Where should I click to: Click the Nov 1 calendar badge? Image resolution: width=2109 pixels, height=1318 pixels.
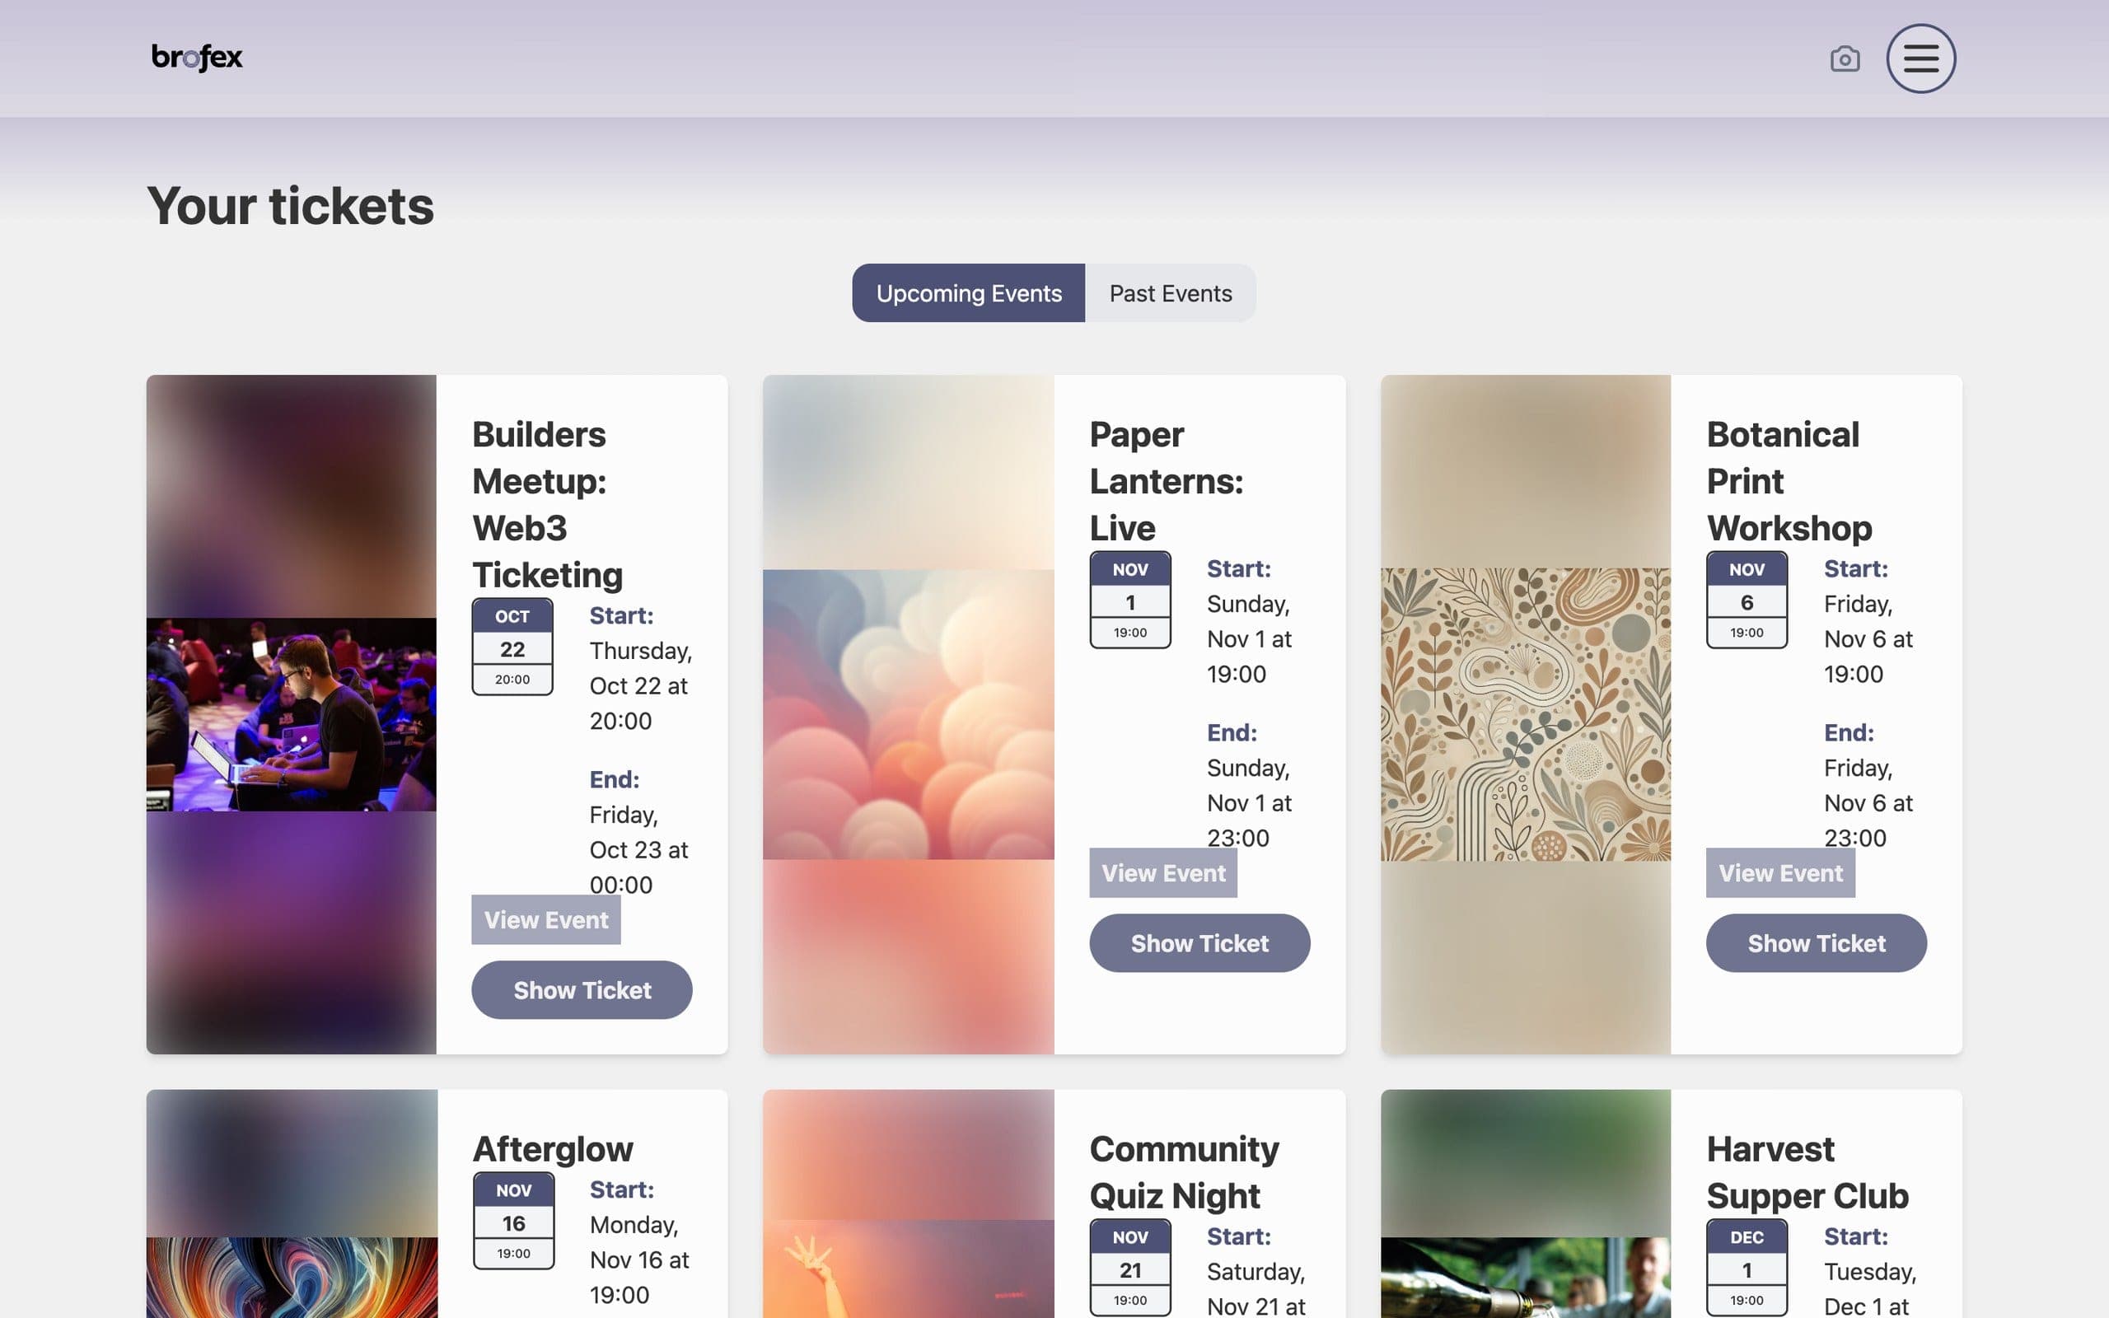[1130, 600]
